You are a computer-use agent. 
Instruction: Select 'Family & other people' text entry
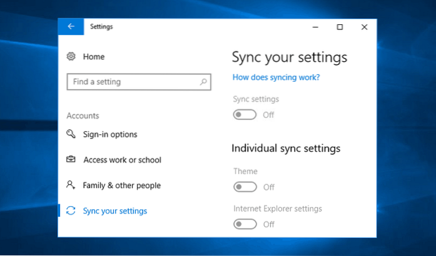121,185
